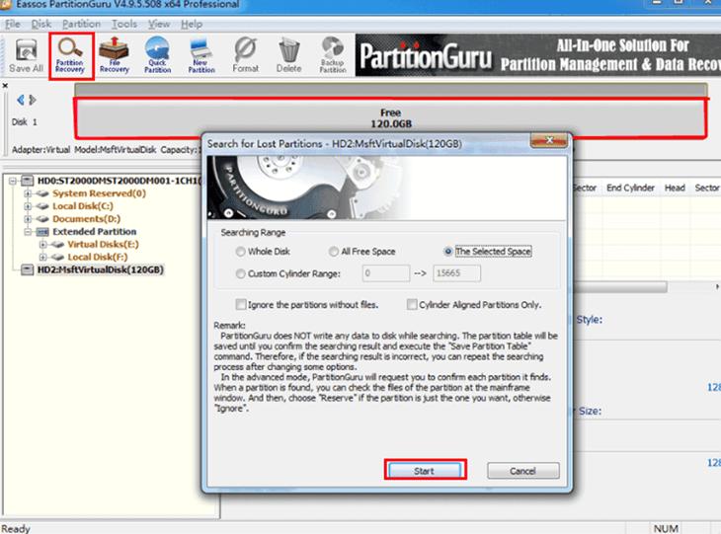Click the Head column header
The height and width of the screenshot is (534, 721).
675,188
